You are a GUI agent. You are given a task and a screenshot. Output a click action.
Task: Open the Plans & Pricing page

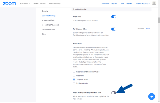(39, 4)
